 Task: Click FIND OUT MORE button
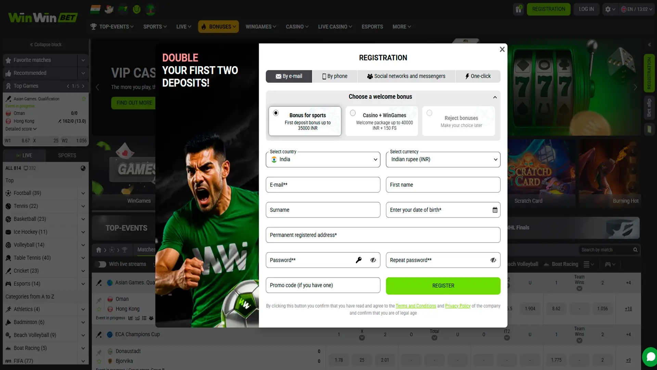[134, 103]
